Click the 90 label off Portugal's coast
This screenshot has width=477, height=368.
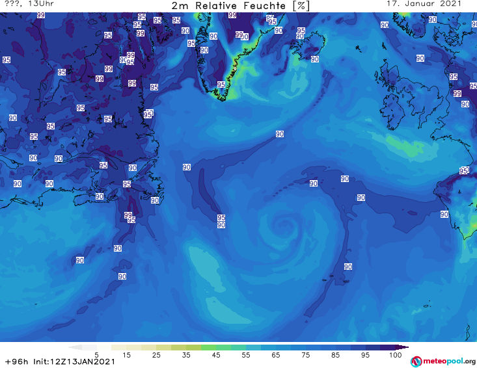tap(444, 215)
